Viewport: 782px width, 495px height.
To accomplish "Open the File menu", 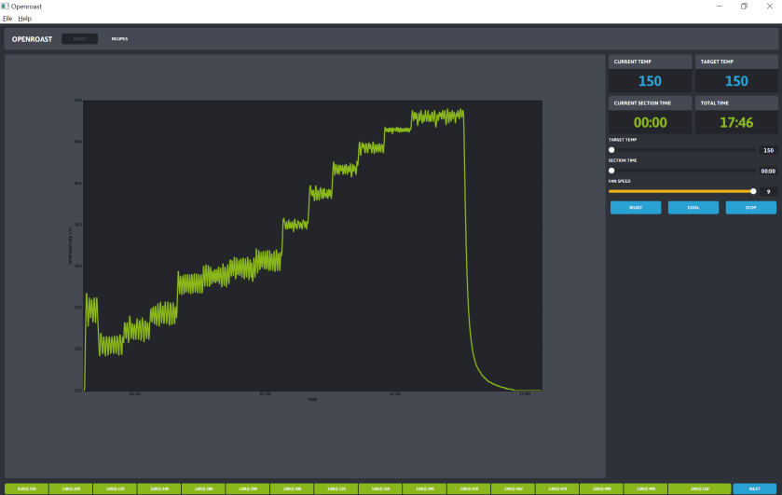I will [x=7, y=18].
